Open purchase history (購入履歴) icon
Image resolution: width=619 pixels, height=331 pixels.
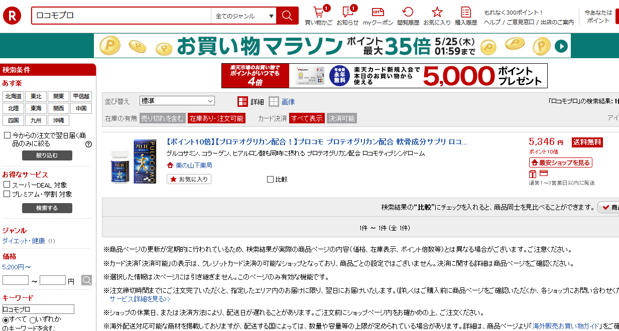pyautogui.click(x=466, y=13)
